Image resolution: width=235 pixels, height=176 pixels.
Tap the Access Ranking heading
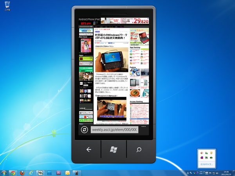click(136, 101)
